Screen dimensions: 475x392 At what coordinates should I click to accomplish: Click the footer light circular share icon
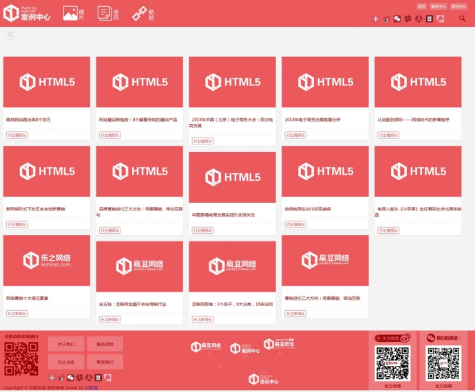coord(107,378)
